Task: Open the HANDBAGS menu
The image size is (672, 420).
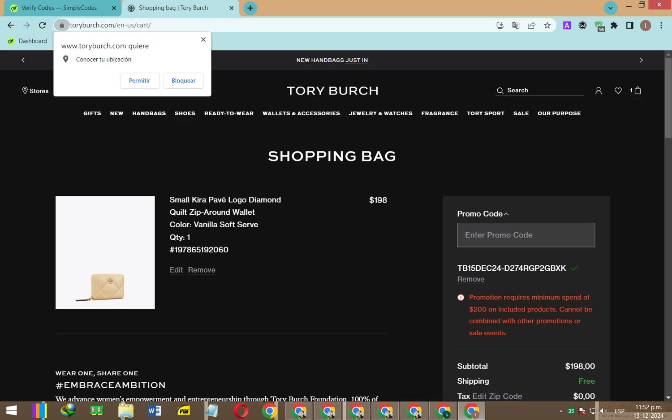Action: pyautogui.click(x=149, y=113)
